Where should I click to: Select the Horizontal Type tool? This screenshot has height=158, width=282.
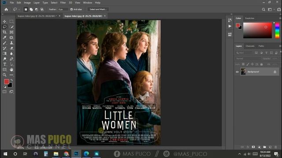click(x=4, y=65)
